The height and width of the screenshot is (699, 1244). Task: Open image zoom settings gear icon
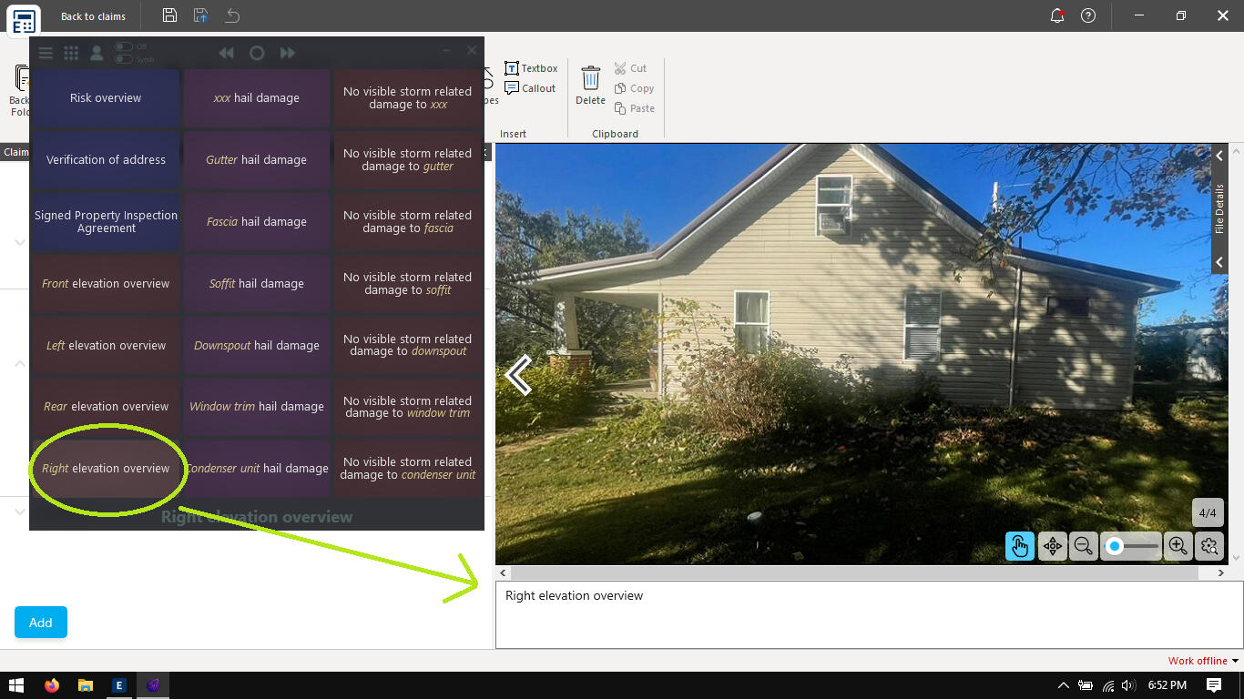coord(1209,546)
